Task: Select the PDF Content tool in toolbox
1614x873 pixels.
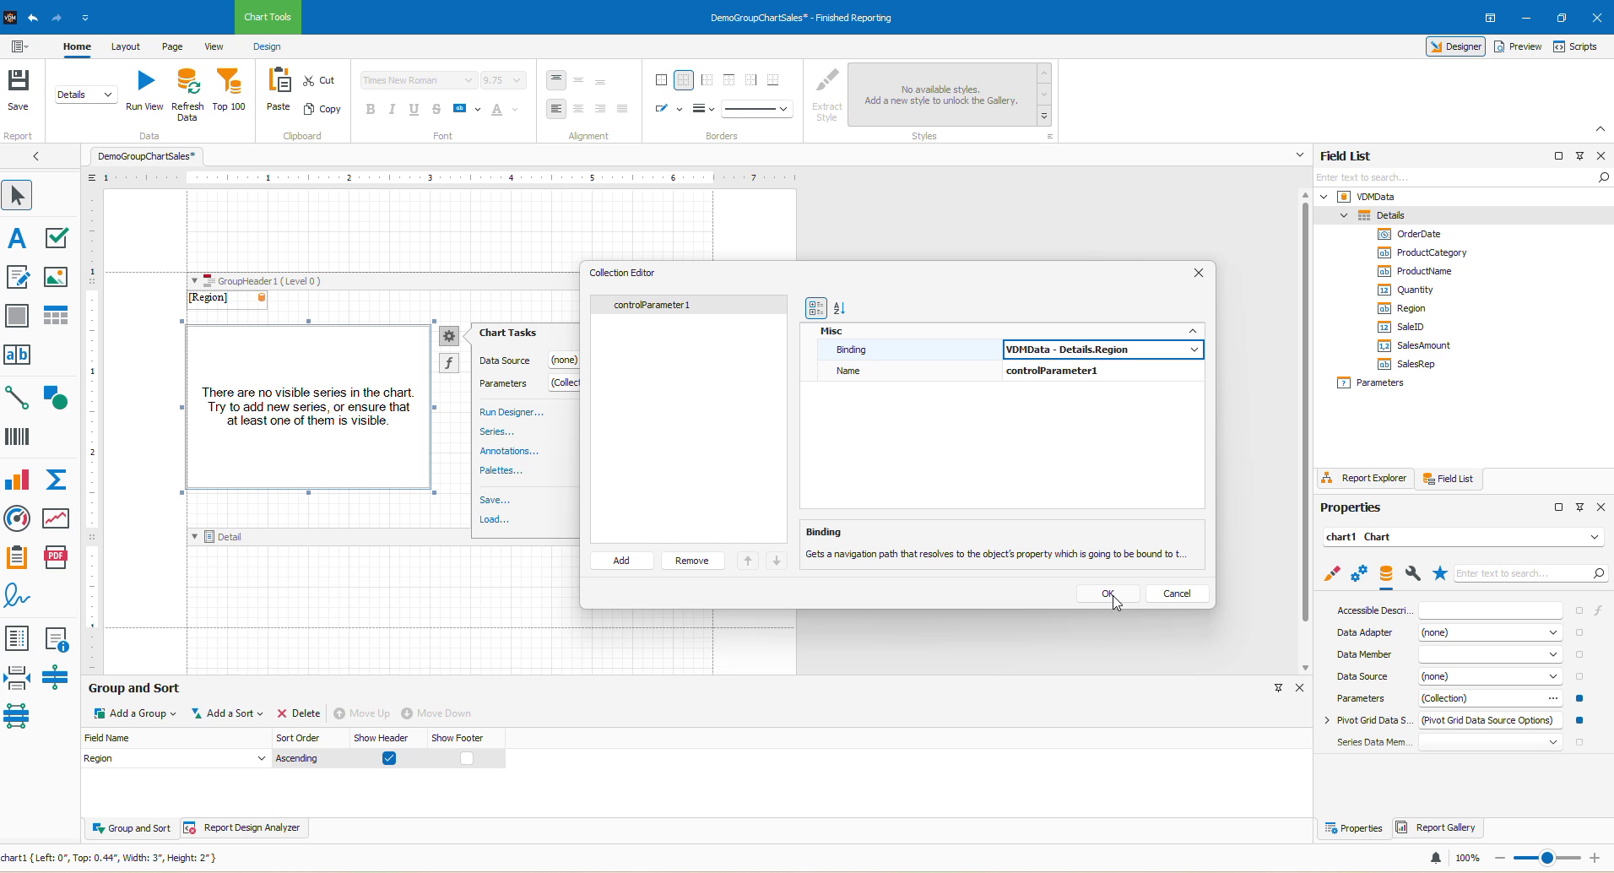Action: point(56,557)
